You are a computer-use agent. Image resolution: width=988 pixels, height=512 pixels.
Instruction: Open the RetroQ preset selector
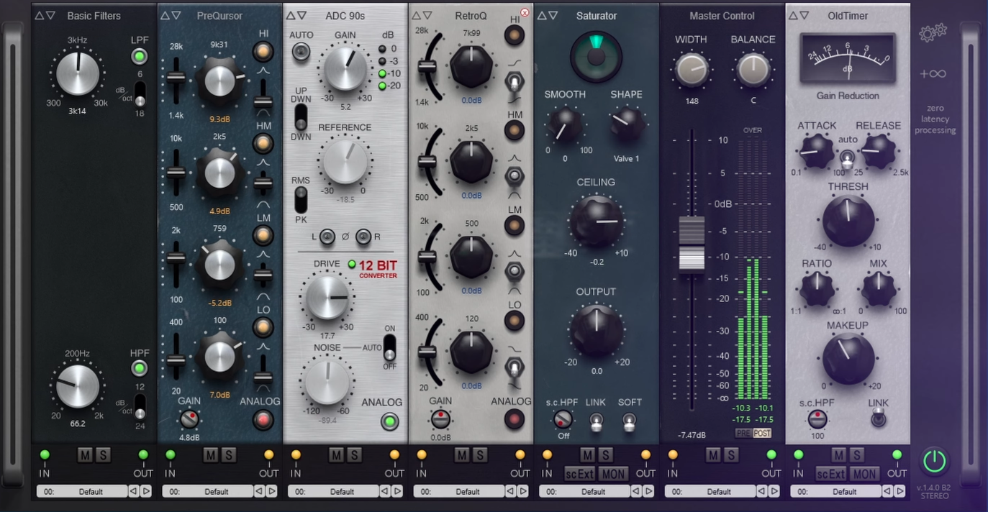[x=459, y=492]
